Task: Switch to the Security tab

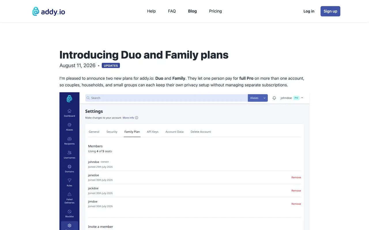Action: (x=112, y=132)
